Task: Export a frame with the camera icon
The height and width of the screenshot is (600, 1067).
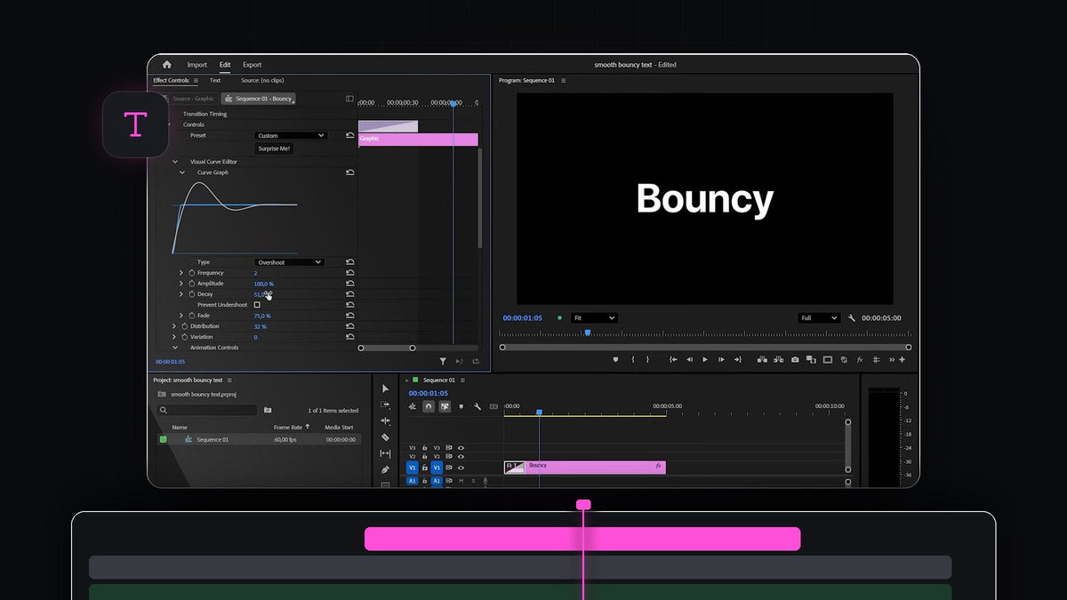Action: 795,360
